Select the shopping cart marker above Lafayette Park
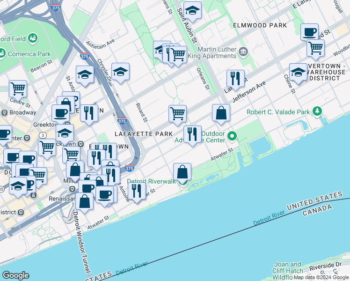 click(x=177, y=113)
